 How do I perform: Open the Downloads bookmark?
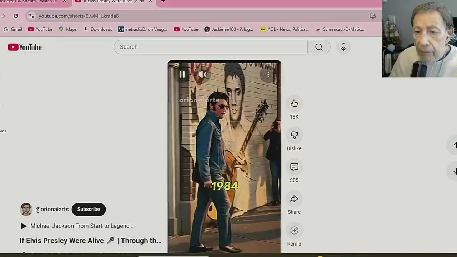pyautogui.click(x=97, y=29)
